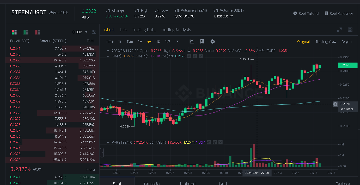
Task: Select bid price 0.2320 in order book
Action: point(15,183)
